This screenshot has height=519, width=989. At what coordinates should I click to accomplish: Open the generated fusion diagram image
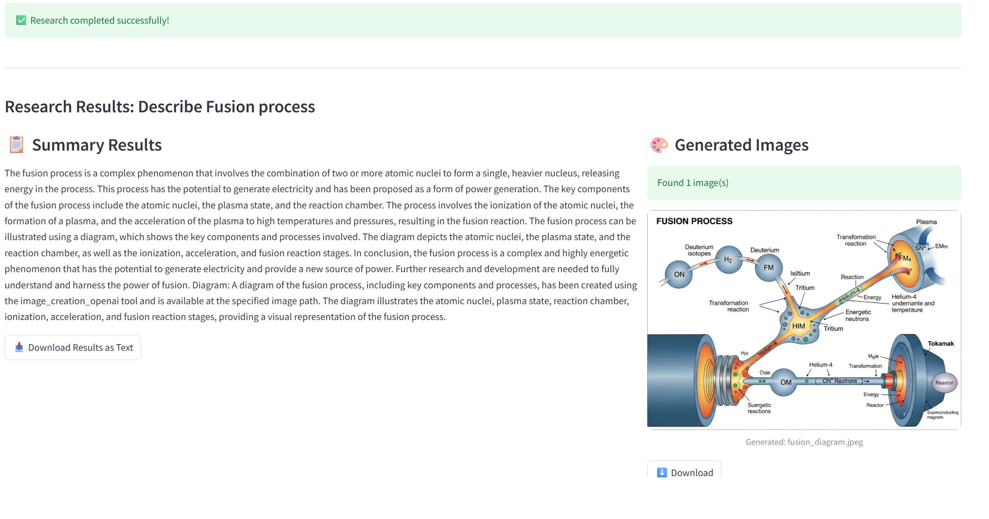(x=804, y=320)
